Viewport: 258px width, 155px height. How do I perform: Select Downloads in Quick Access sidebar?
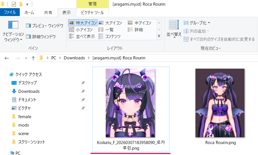click(x=29, y=91)
